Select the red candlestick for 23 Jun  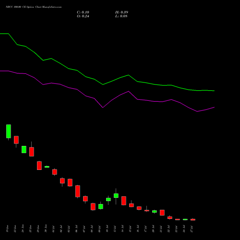tap(16, 140)
